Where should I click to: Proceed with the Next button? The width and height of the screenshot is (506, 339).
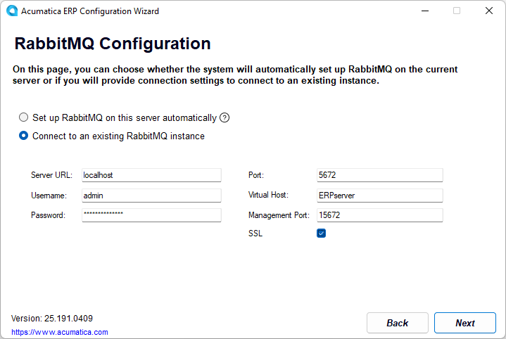click(465, 323)
